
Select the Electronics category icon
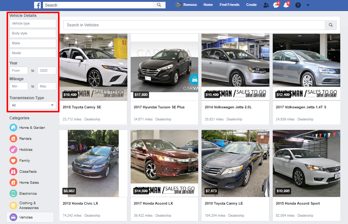tap(13, 194)
